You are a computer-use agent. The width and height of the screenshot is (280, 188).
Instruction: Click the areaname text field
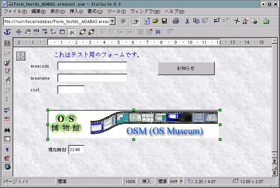92,78
